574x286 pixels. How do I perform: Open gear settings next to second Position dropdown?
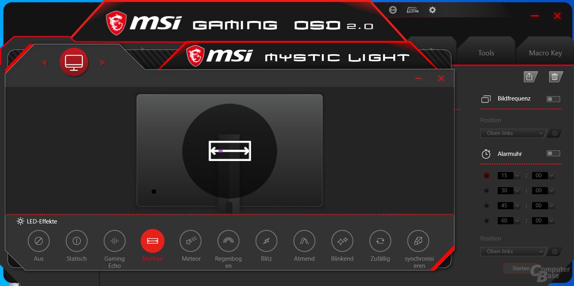[x=555, y=252]
